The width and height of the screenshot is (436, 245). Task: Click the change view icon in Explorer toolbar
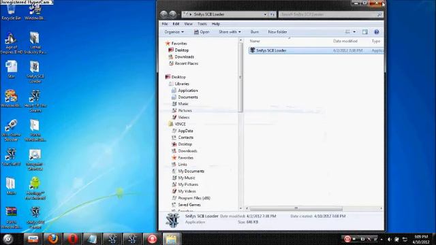point(347,32)
